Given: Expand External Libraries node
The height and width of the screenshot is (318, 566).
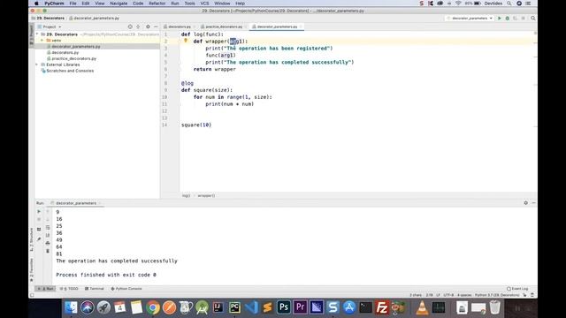Looking at the screenshot, I should point(37,64).
